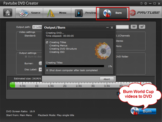Image resolution: width=162 pixels, height=122 pixels.
Task: Click the DVD folder option label
Action: pyautogui.click(x=122, y=56)
